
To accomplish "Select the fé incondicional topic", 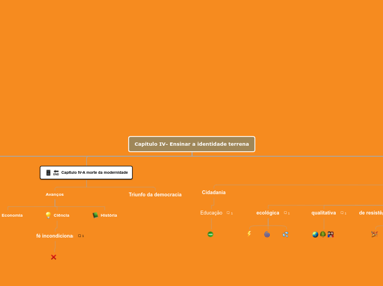I will [x=54, y=236].
